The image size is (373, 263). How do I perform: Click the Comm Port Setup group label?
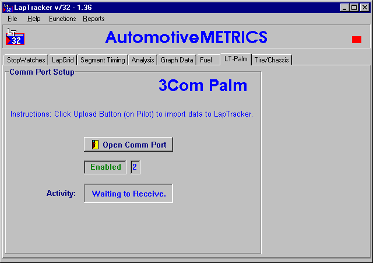pyautogui.click(x=42, y=72)
